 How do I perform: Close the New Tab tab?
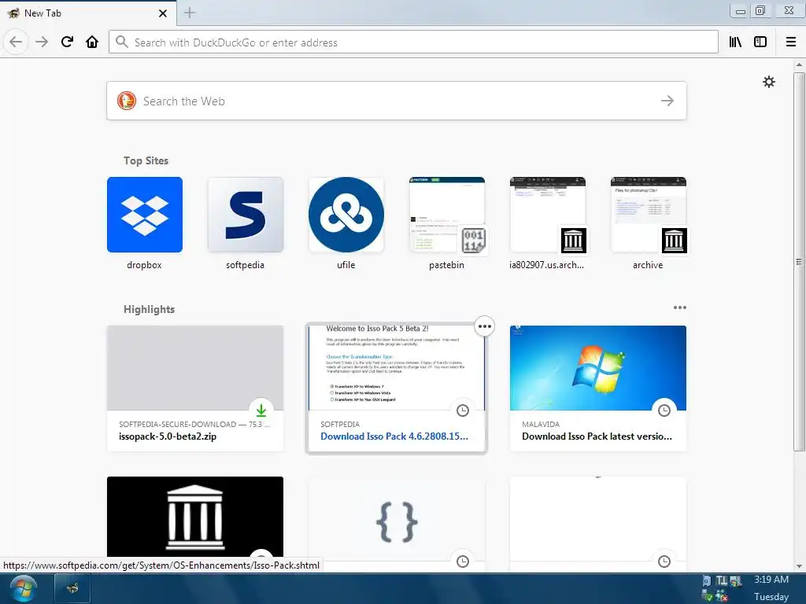tap(163, 13)
